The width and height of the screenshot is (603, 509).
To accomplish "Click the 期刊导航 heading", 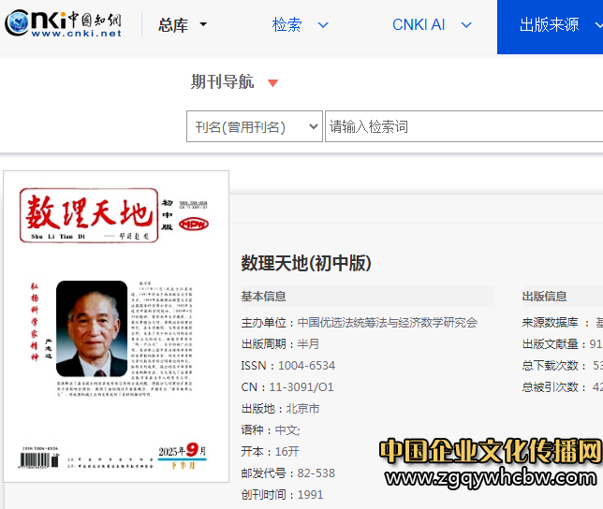I will (x=222, y=82).
